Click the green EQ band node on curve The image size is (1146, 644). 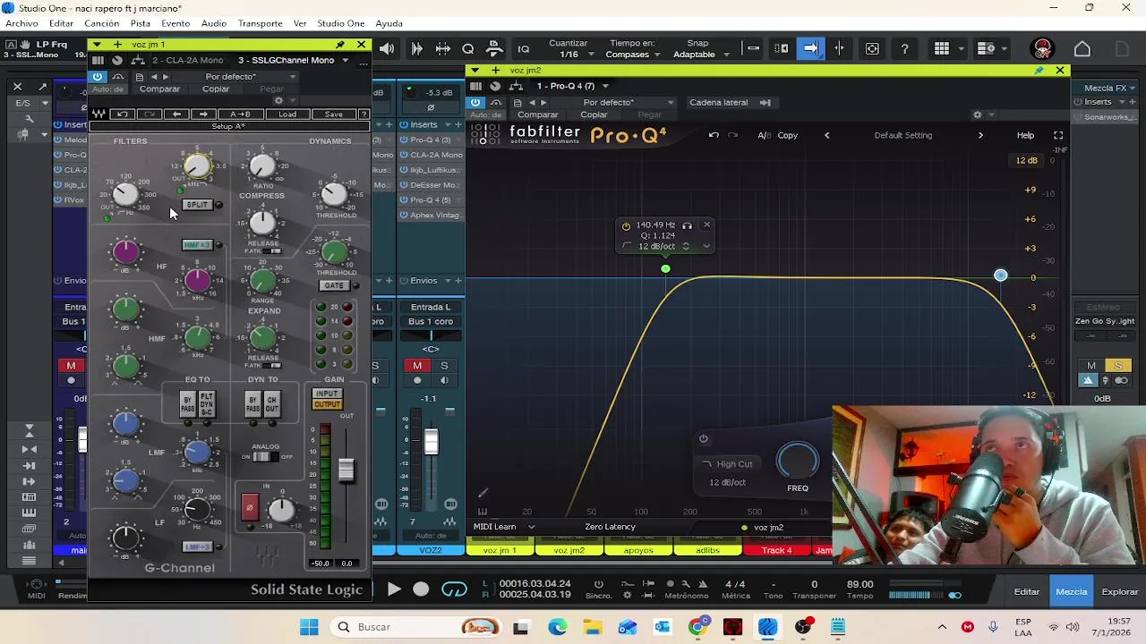(x=665, y=268)
